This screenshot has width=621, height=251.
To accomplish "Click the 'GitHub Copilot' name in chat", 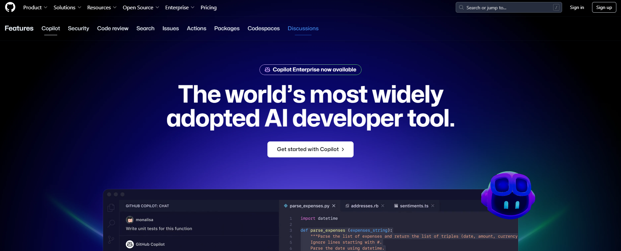I will tap(150, 244).
